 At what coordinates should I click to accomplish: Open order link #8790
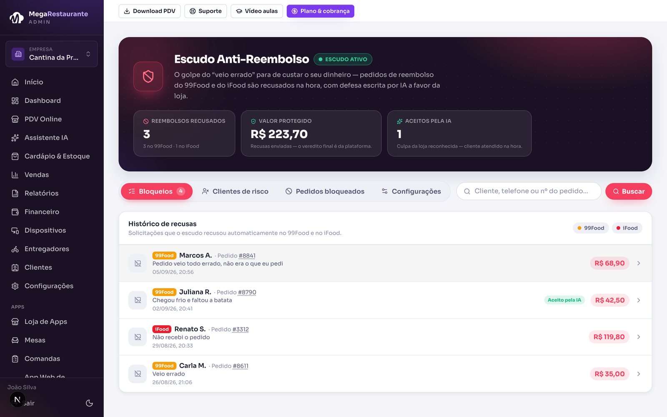coord(247,292)
